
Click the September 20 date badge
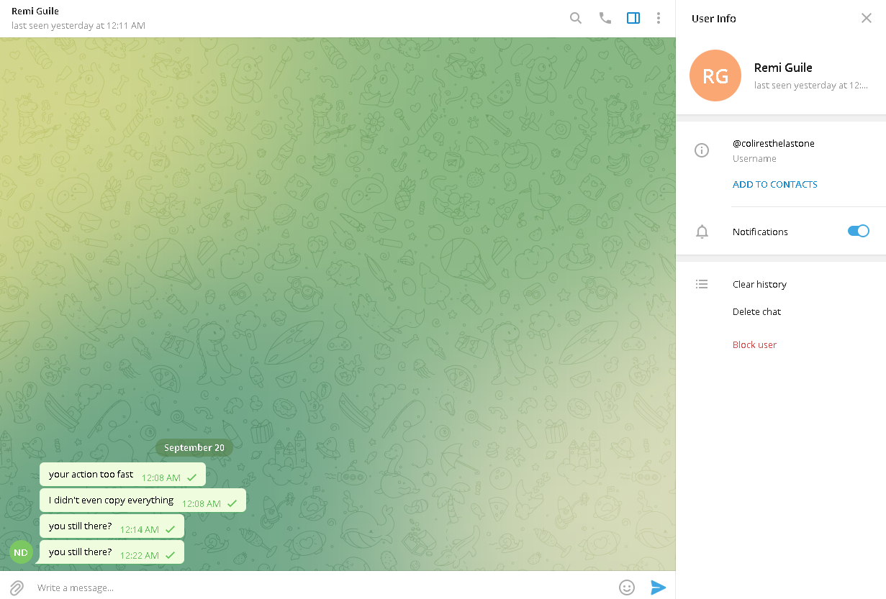click(194, 447)
